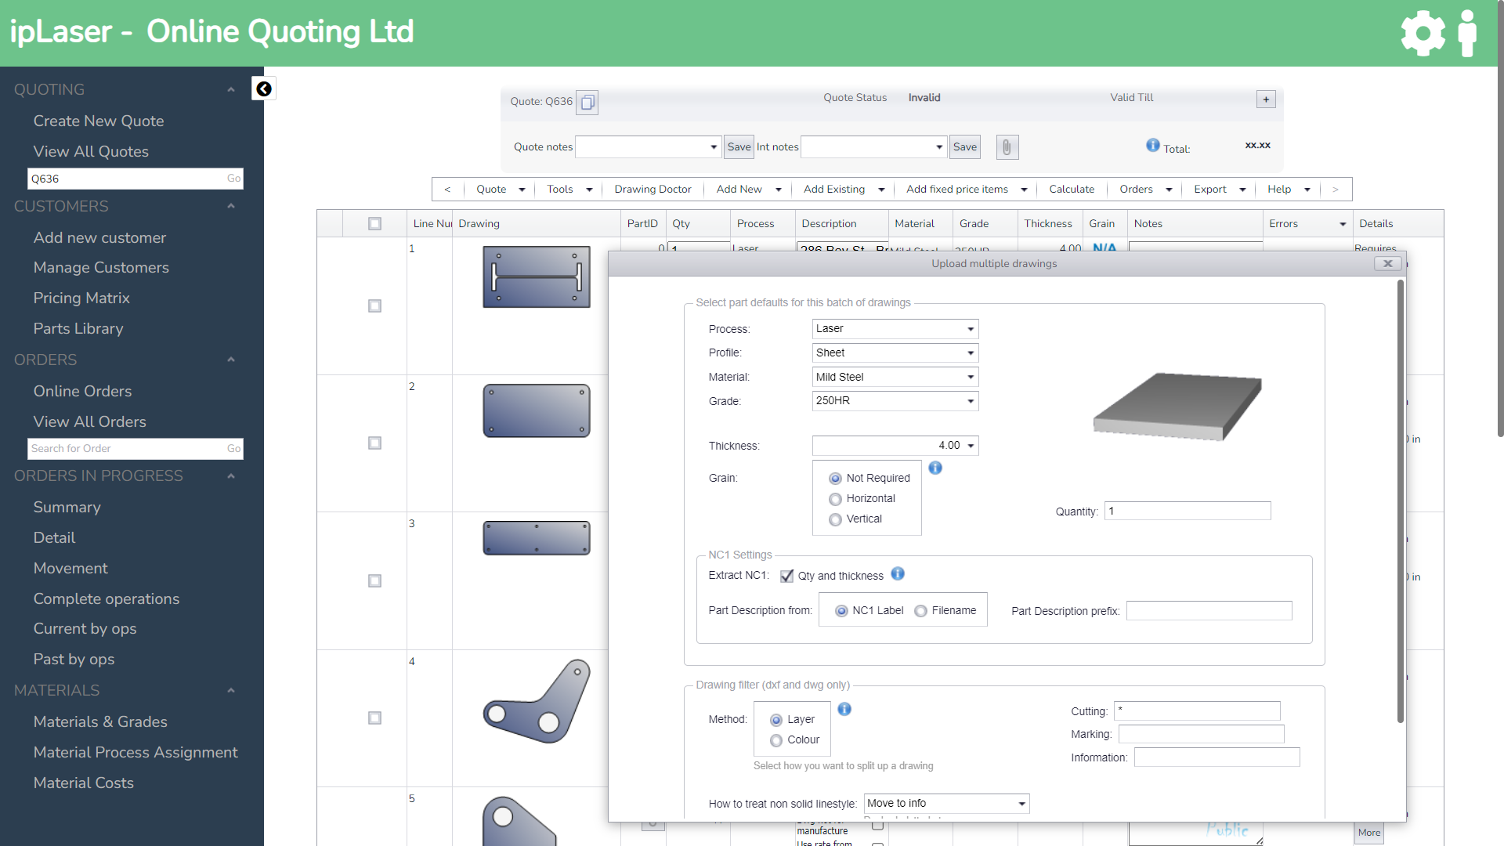Click the Drawing Doctor tool icon
The image size is (1504, 846).
coord(654,189)
